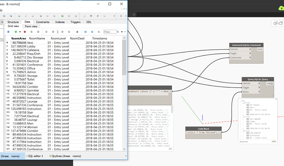
Task: Toggle Dynamo graph view navigation icon
Action: [x=281, y=23]
